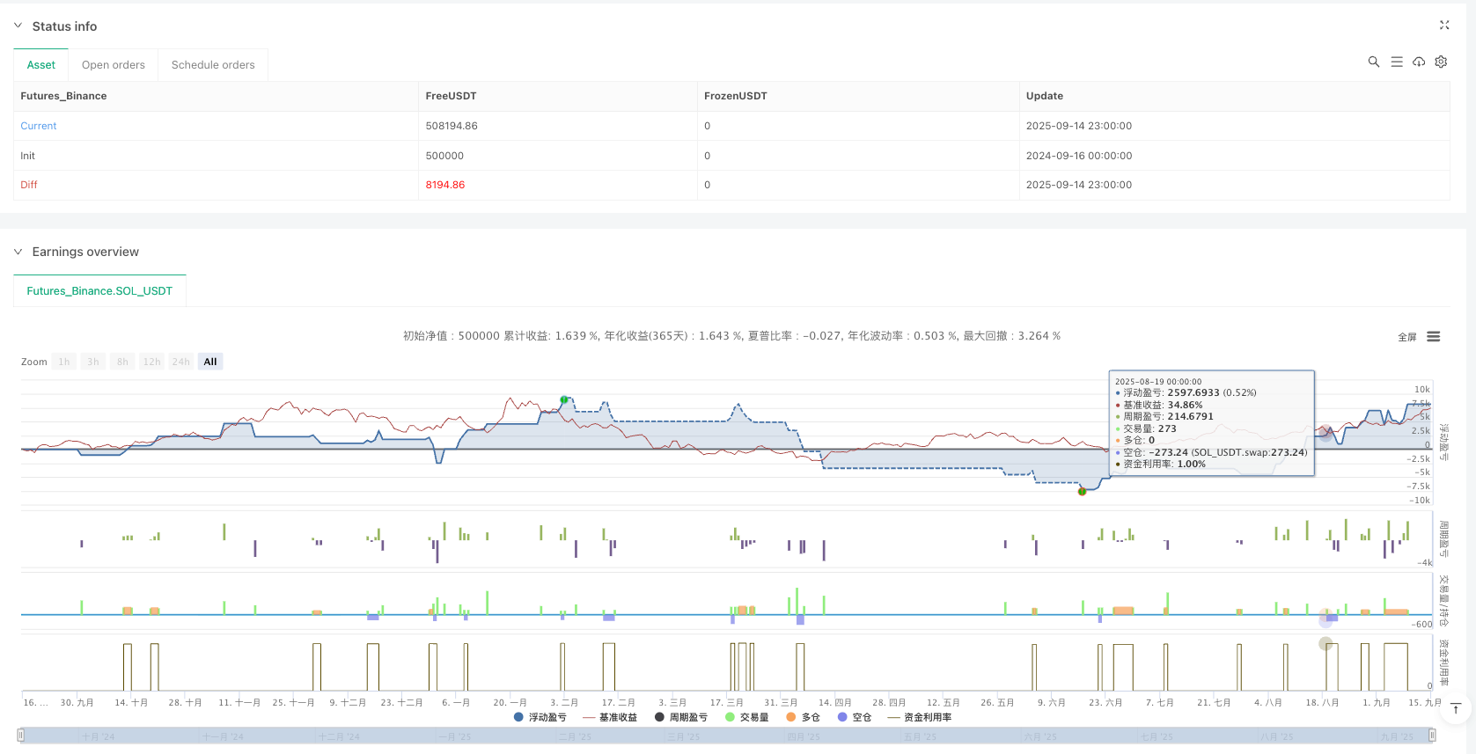Hide the 交易量 legend series
This screenshot has width=1476, height=754.
(746, 717)
